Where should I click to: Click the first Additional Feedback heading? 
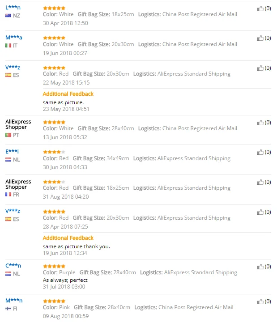point(68,94)
